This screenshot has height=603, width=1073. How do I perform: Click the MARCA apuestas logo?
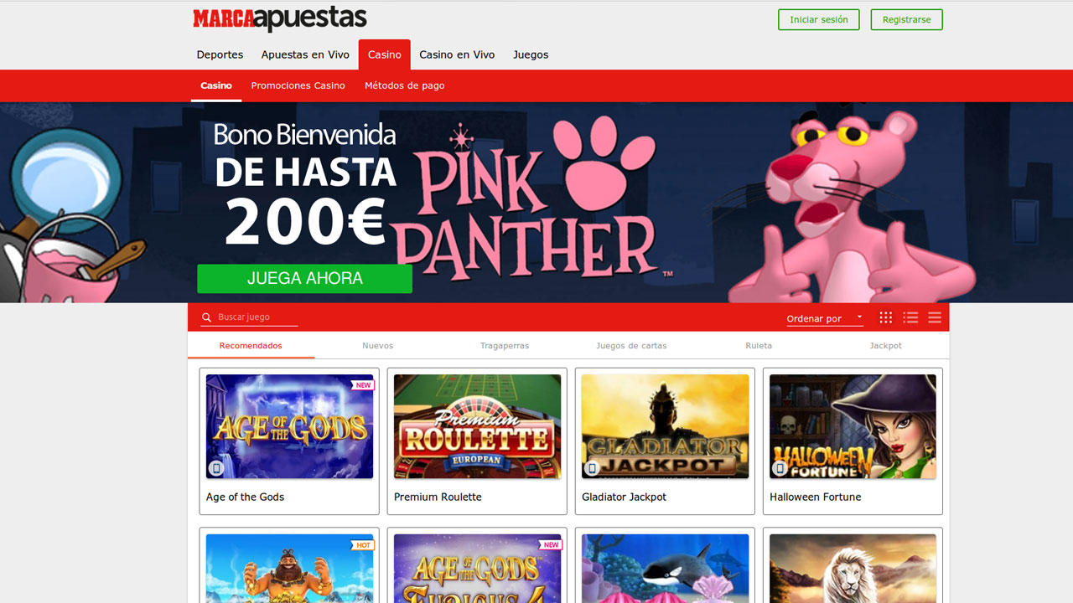click(x=280, y=18)
